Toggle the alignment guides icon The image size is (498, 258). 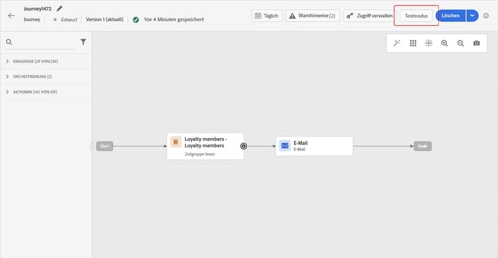click(x=429, y=43)
